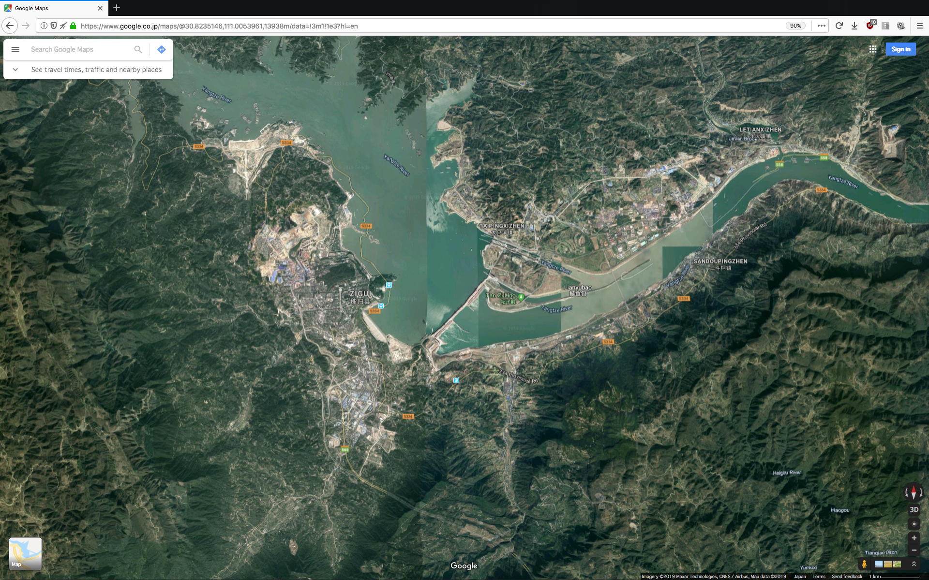The image size is (929, 580).
Task: Switch to Map layer thumbnail
Action: pyautogui.click(x=26, y=553)
